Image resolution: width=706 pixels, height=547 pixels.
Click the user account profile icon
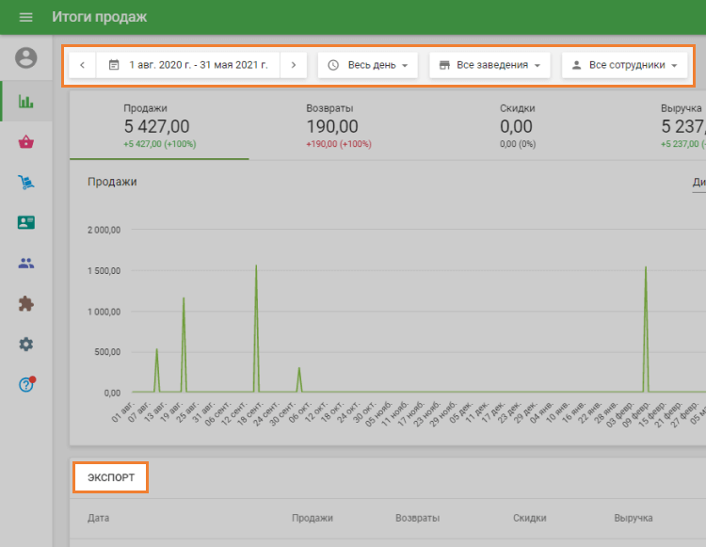click(26, 58)
